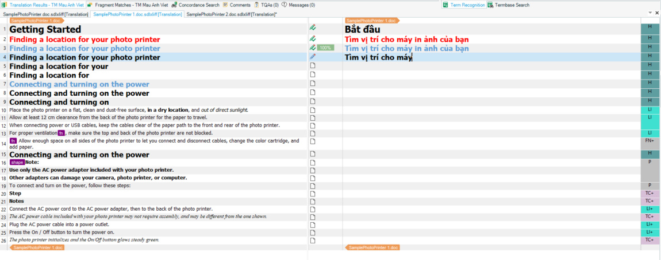The height and width of the screenshot is (260, 661).
Task: Click source heading 'Getting Started'
Action: [x=45, y=29]
